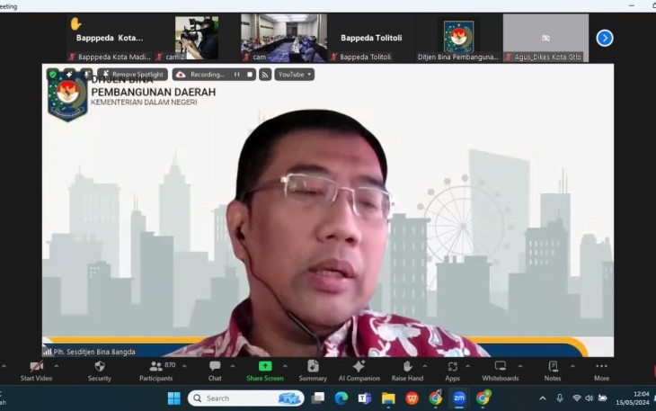
Task: Select the Ditjen Bina Pembanguna... participant tile
Action: pos(458,38)
